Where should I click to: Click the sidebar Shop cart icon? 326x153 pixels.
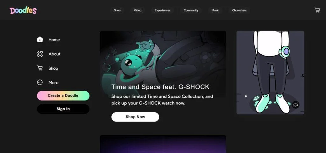coord(40,68)
